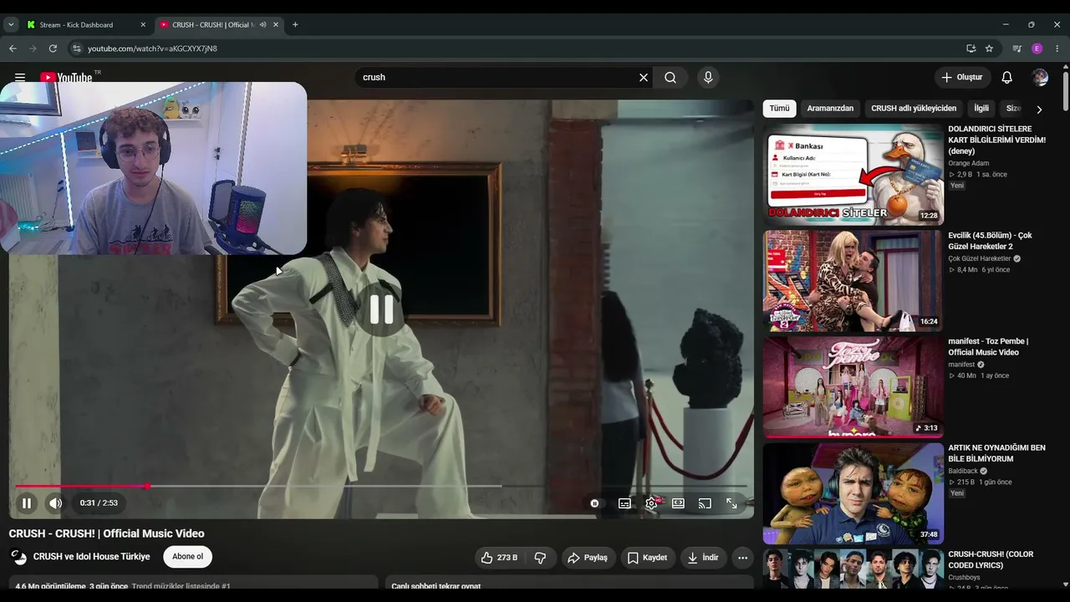
Task: Select the İlgili filter chip
Action: [981, 109]
